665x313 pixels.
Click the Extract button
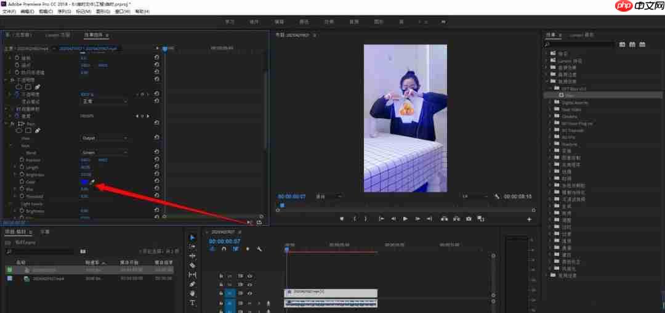[x=456, y=219]
